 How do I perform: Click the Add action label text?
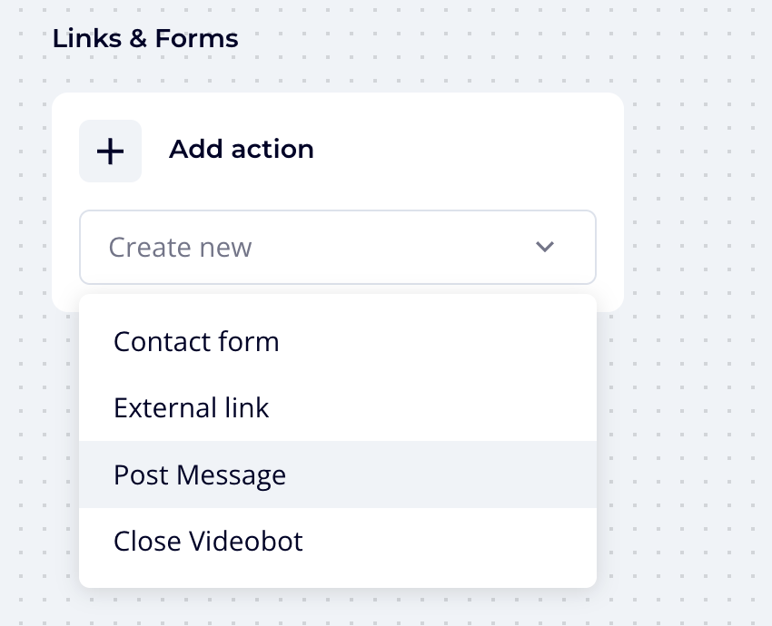pos(241,150)
